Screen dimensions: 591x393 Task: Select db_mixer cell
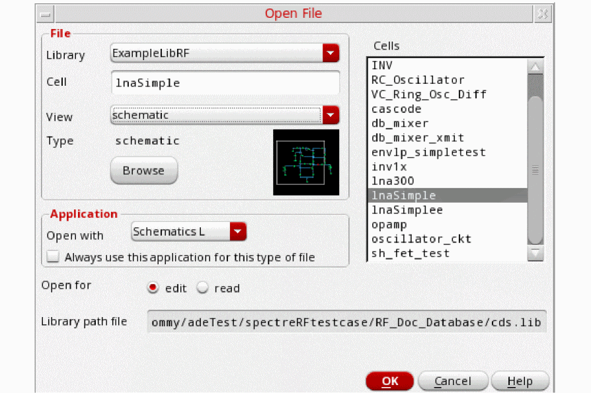point(448,123)
